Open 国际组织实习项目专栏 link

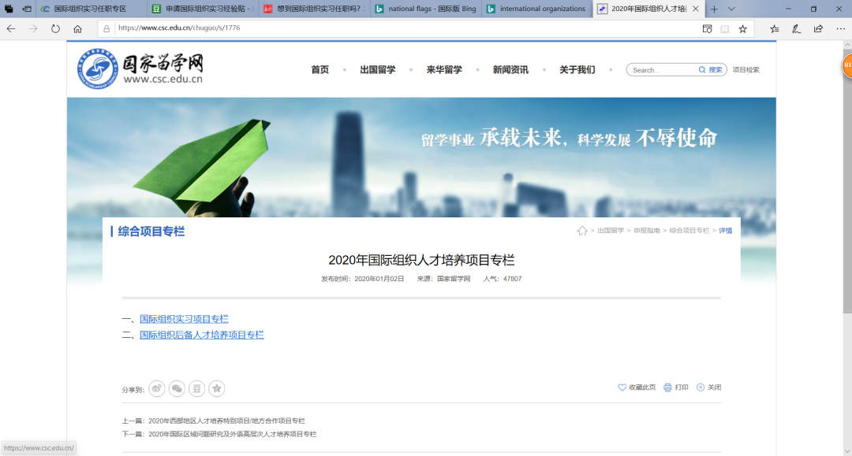pyautogui.click(x=184, y=319)
